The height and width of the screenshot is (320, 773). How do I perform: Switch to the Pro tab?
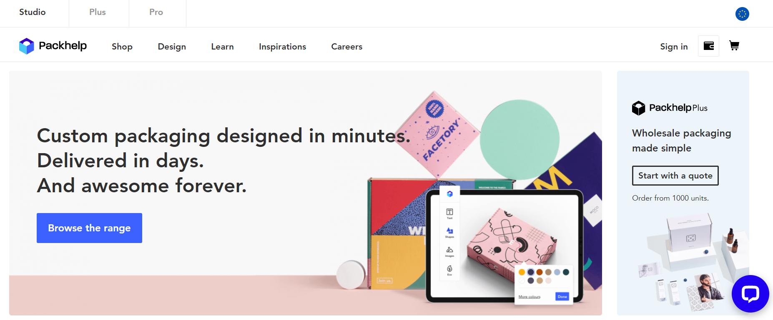[156, 12]
